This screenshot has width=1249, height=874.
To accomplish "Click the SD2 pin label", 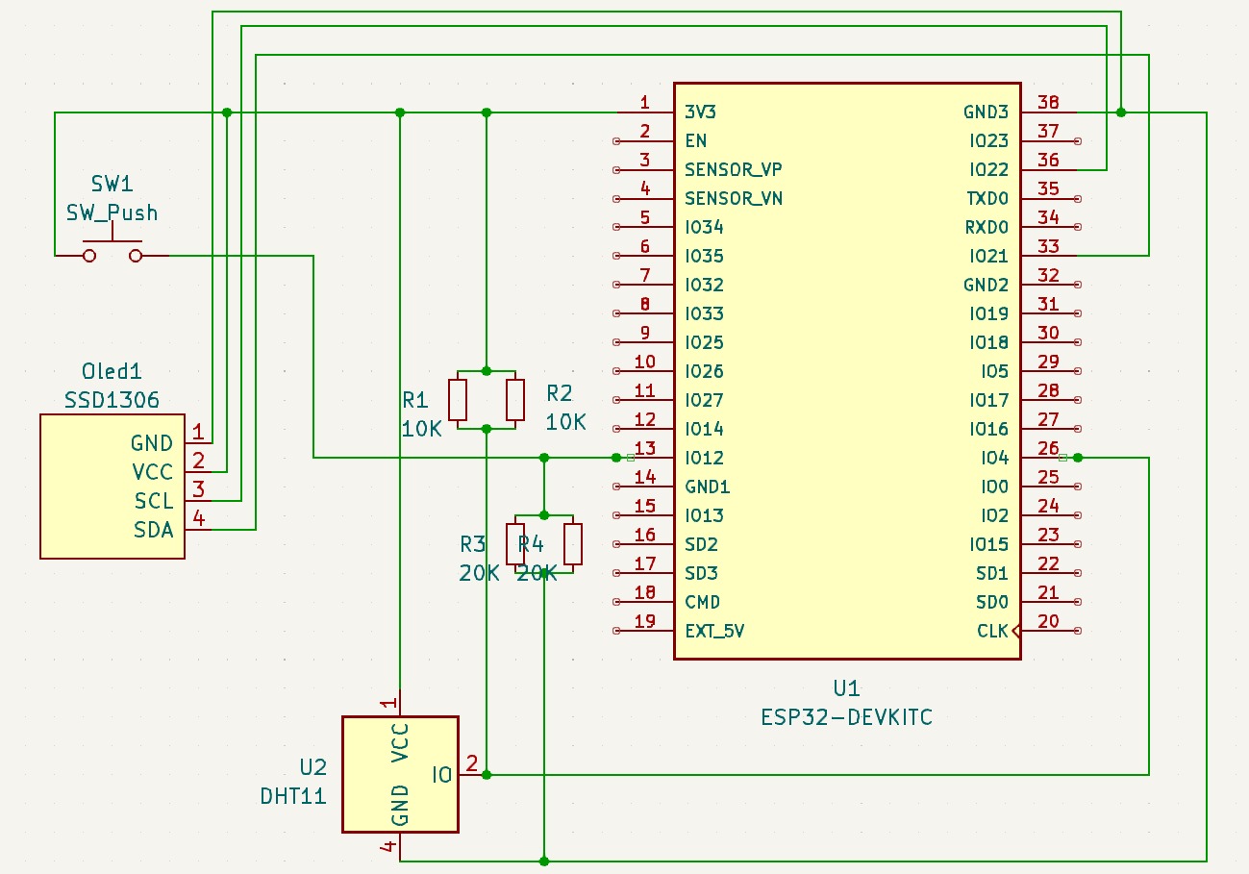I will tap(701, 544).
